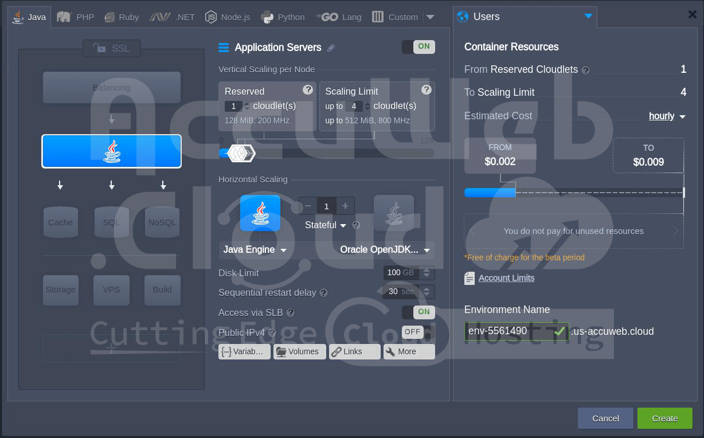Enable the Public IPv4 switch
Image resolution: width=704 pixels, height=438 pixels.
pos(419,332)
